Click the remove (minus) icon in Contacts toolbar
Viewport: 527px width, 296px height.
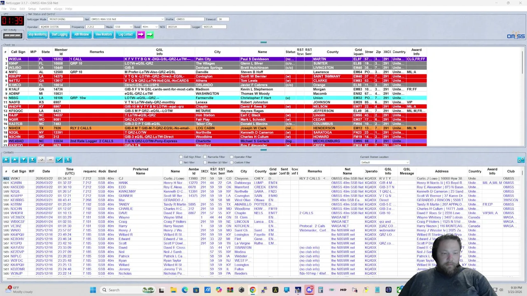pyautogui.click(x=50, y=160)
